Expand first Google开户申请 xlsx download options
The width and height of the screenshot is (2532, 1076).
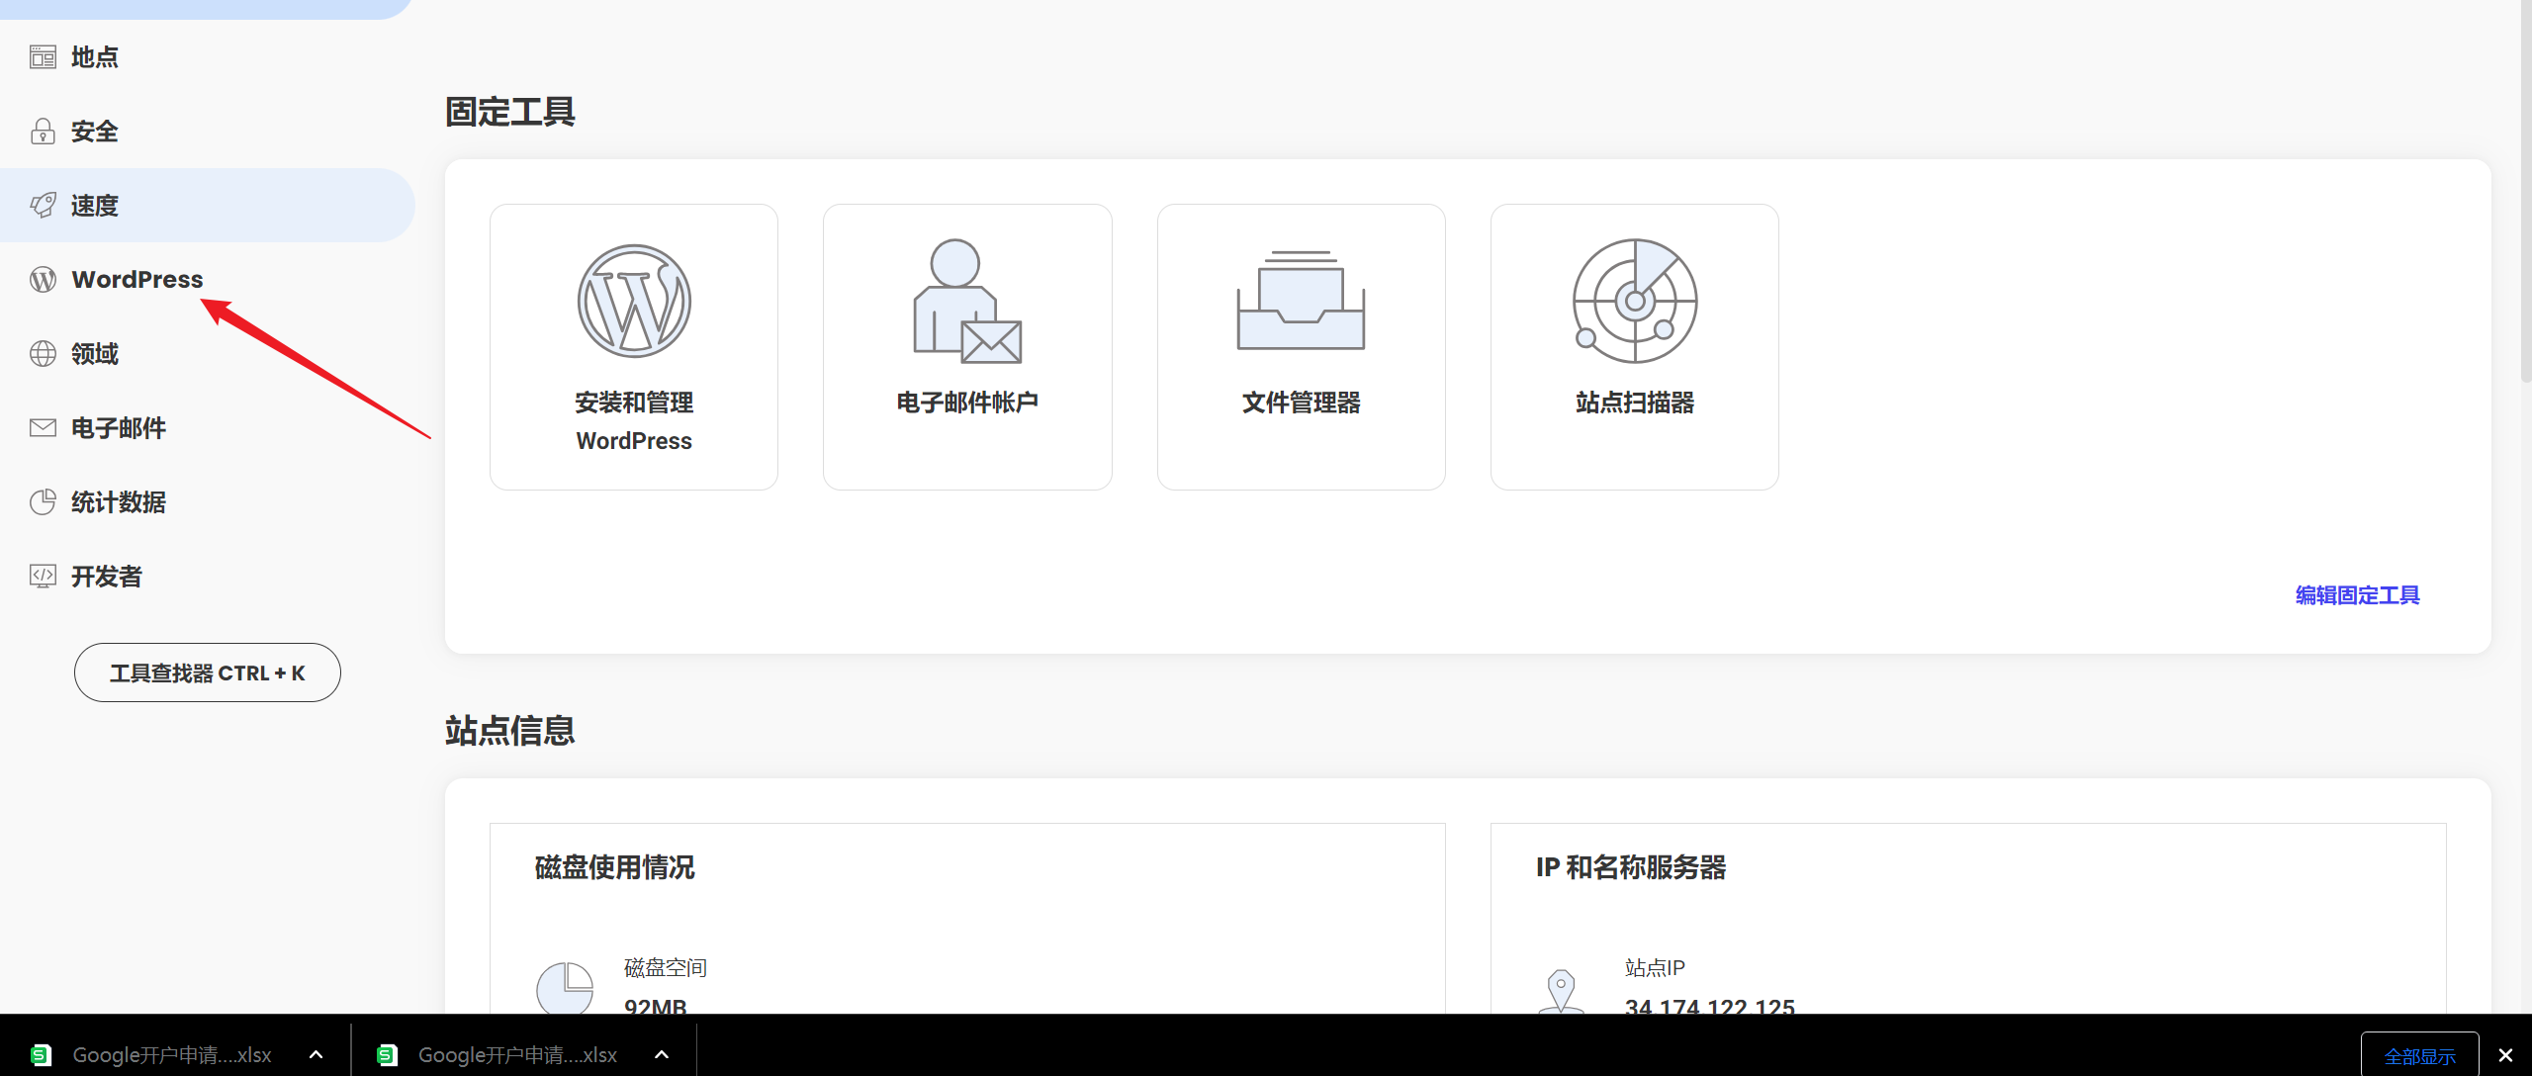tap(316, 1054)
